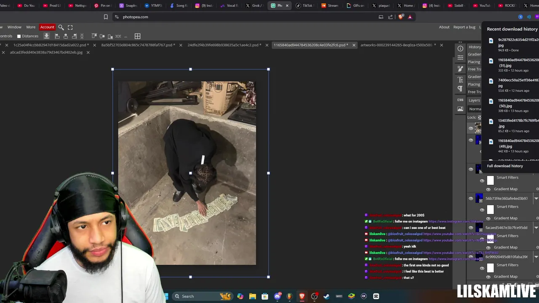Collapse the 6c99920495d810faba39 layer effects arrow

tap(536, 257)
